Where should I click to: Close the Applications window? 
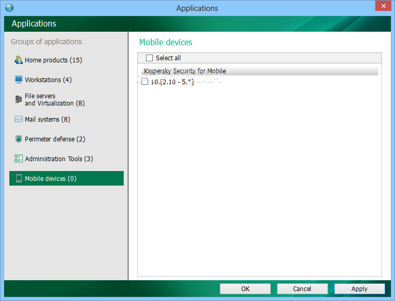pos(383,6)
